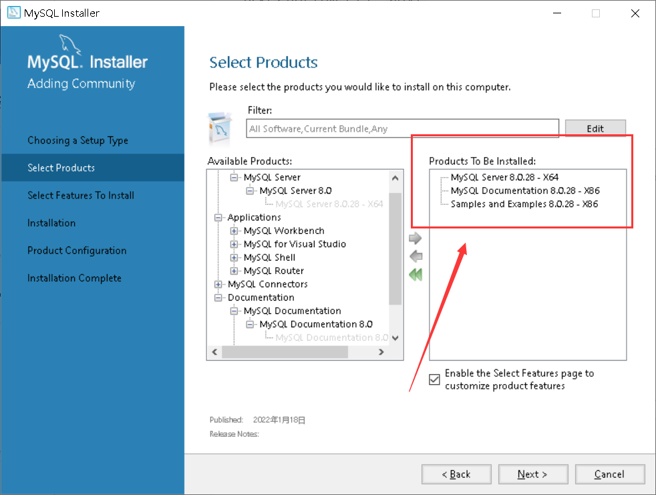The width and height of the screenshot is (656, 495).
Task: Expand the MySQL Connectors tree node
Action: 218,284
